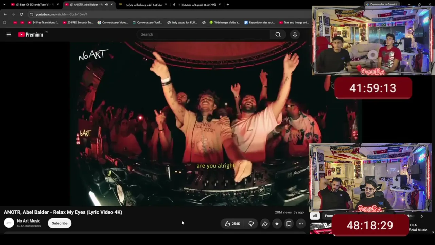Start voice search with the microphone
The width and height of the screenshot is (435, 245).
coord(295,34)
